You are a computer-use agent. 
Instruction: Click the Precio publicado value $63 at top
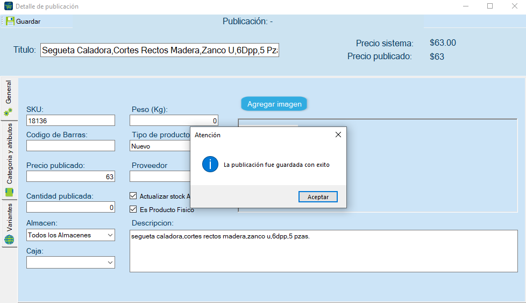pyautogui.click(x=437, y=57)
